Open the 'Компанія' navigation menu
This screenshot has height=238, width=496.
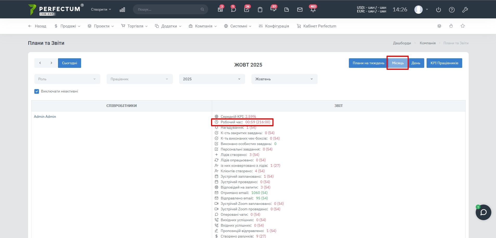pyautogui.click(x=203, y=26)
